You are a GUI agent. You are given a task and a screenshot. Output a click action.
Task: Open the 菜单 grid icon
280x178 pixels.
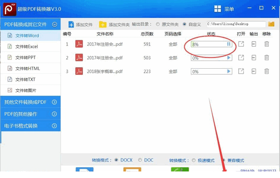[217, 8]
